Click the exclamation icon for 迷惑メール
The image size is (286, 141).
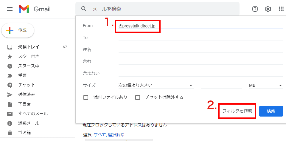point(10,123)
